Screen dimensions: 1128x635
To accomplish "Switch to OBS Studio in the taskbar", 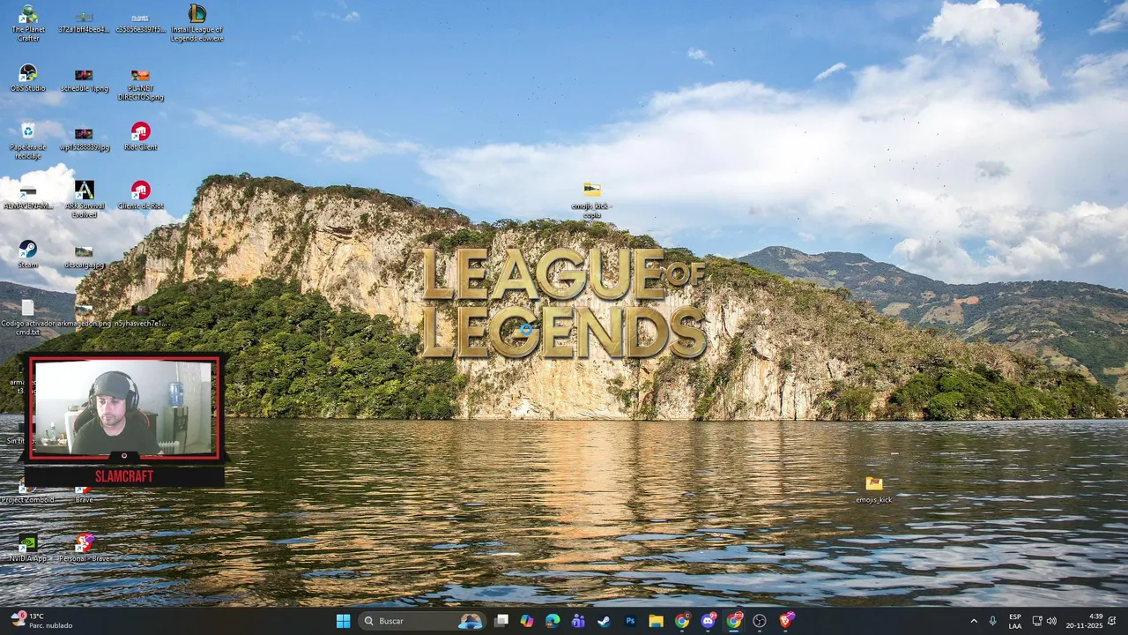I will click(x=760, y=621).
